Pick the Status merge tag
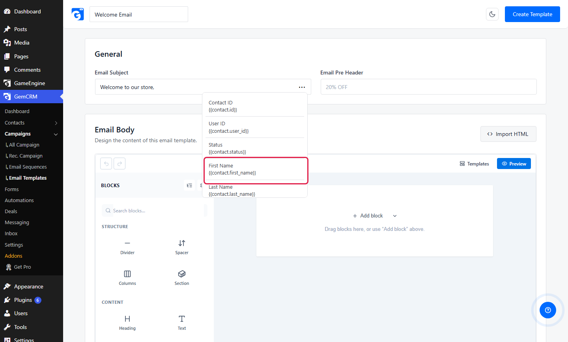 tap(255, 148)
